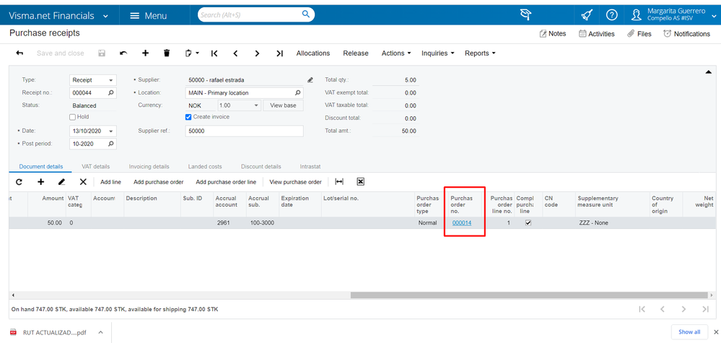Open post period lookup magnifier
This screenshot has width=721, height=343.
click(111, 144)
